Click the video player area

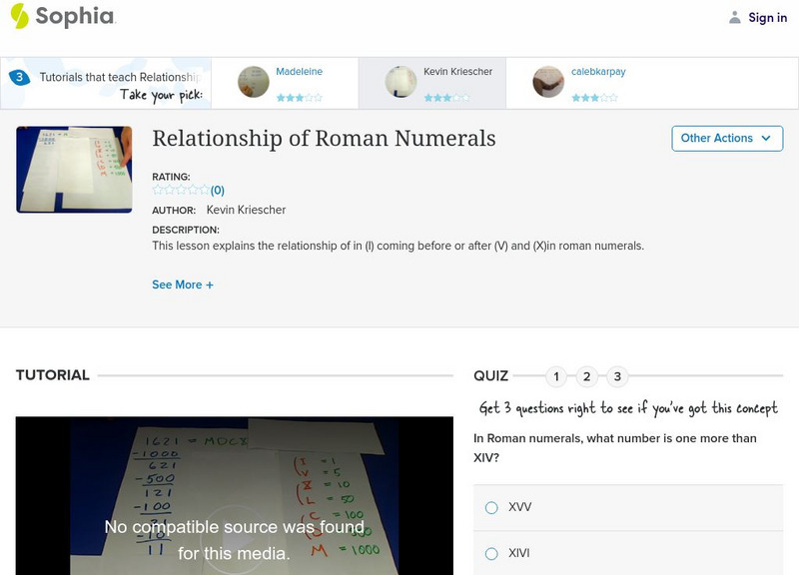coord(231,499)
